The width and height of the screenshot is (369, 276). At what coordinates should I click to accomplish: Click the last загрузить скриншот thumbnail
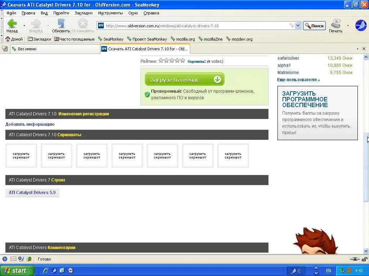click(233, 156)
